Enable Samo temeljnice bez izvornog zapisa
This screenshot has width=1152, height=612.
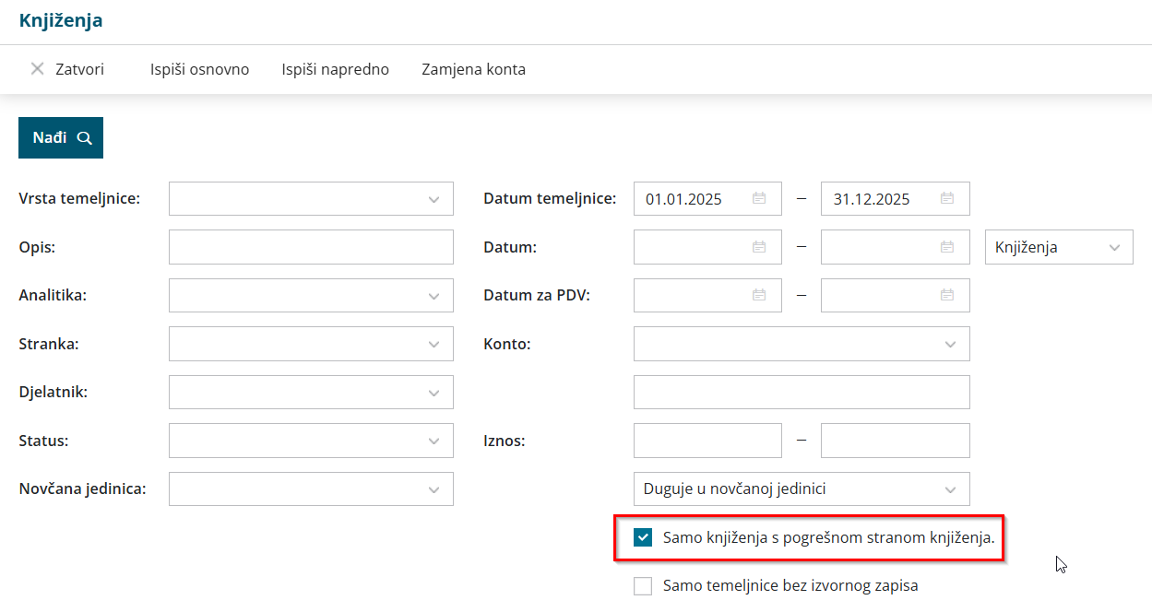coord(643,586)
